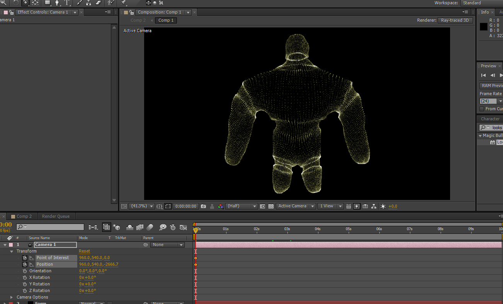Toggle the Transparency Grid in viewer
The width and height of the screenshot is (503, 304).
[x=271, y=207]
